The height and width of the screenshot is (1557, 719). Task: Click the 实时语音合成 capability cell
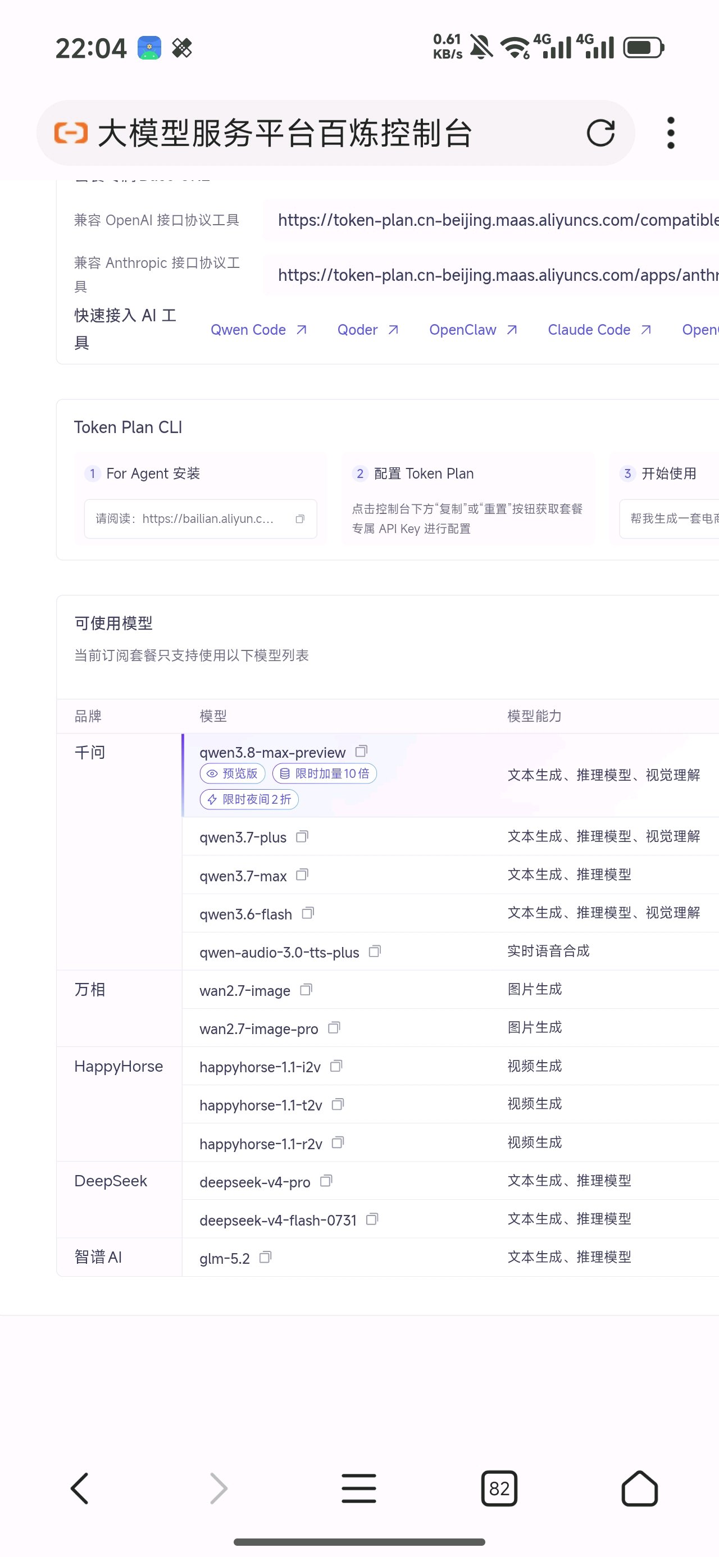(x=548, y=951)
